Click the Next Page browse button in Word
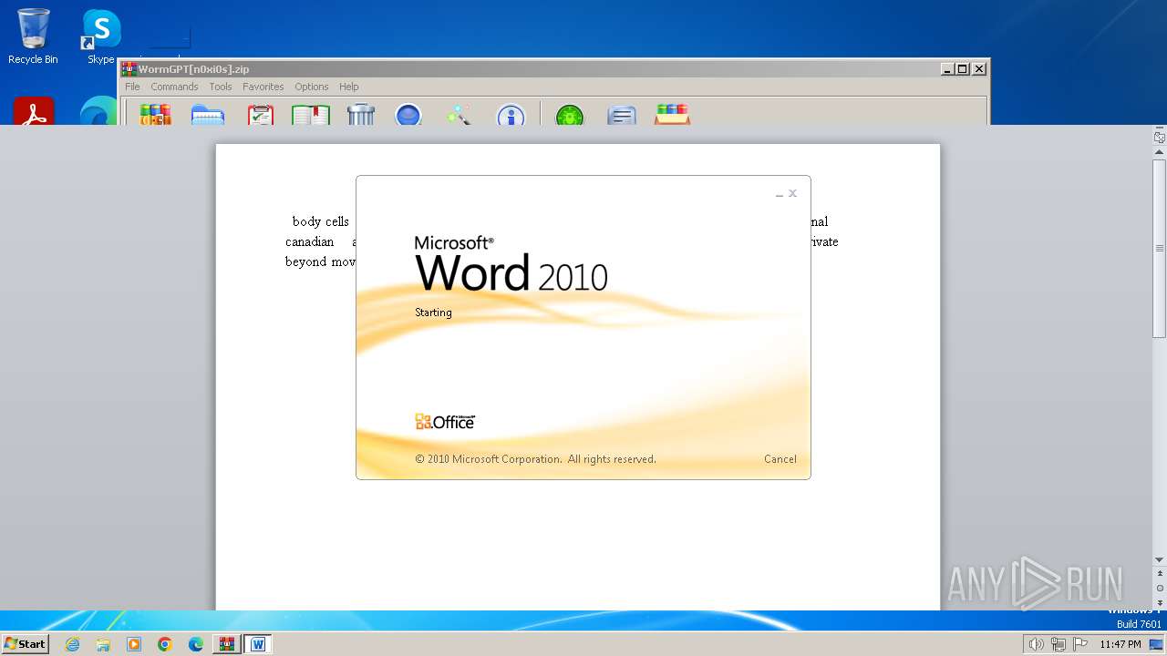Screen dimensions: 1167x656 pyautogui.click(x=1160, y=603)
